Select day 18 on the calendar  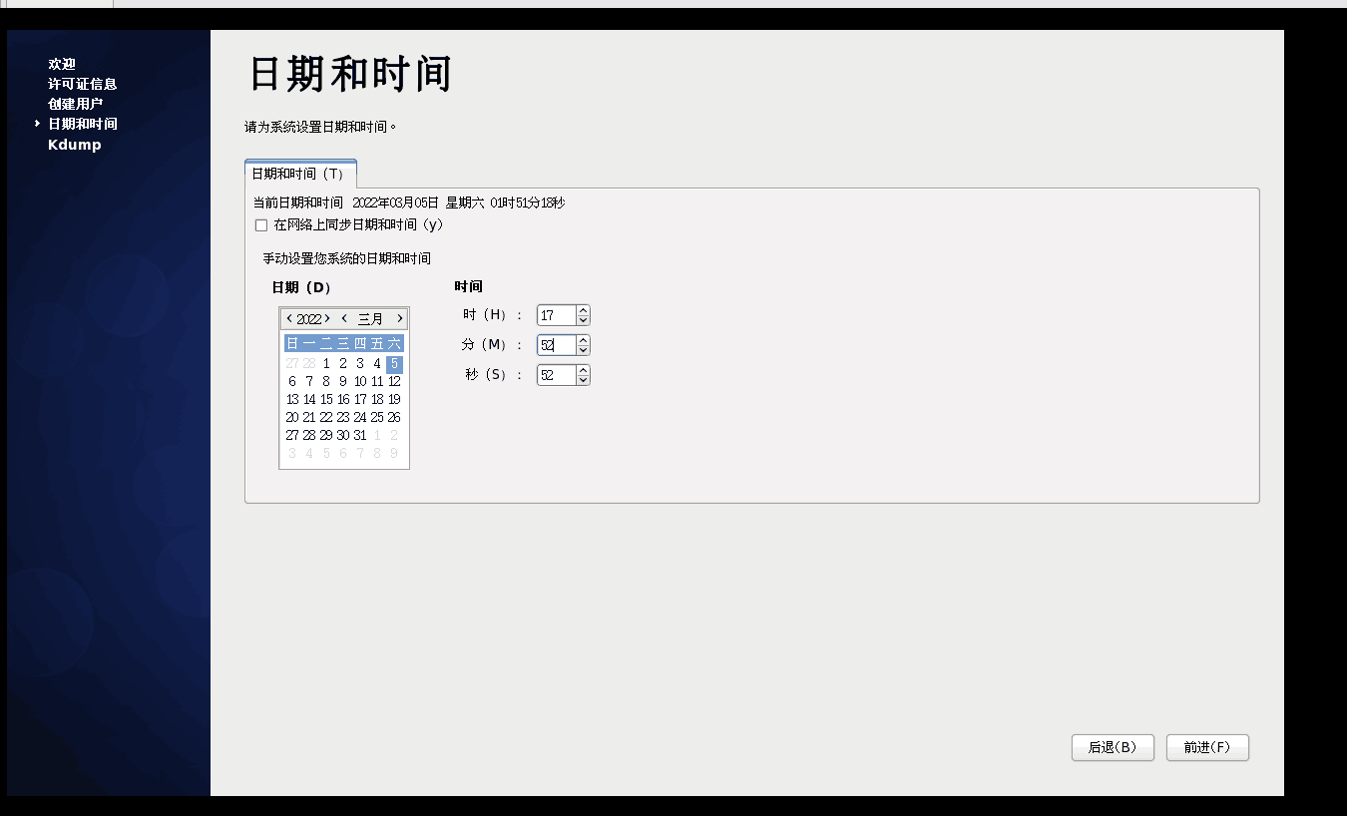point(376,398)
